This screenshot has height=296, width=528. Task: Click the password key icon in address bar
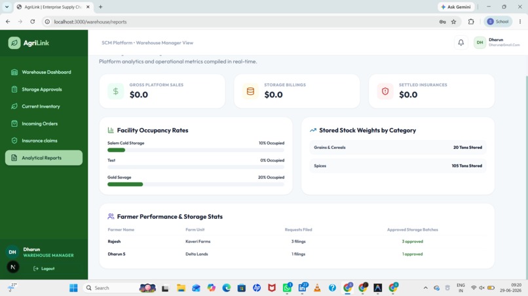pyautogui.click(x=442, y=22)
